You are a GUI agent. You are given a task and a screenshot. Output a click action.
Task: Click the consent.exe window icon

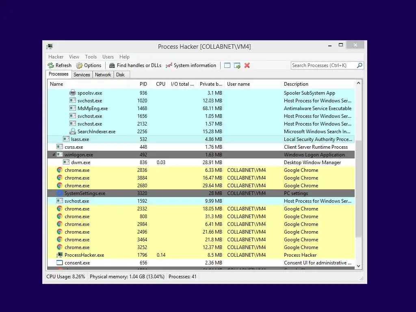coord(60,263)
